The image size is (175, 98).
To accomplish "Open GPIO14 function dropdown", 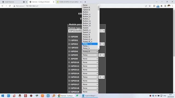I will click(x=90, y=73).
